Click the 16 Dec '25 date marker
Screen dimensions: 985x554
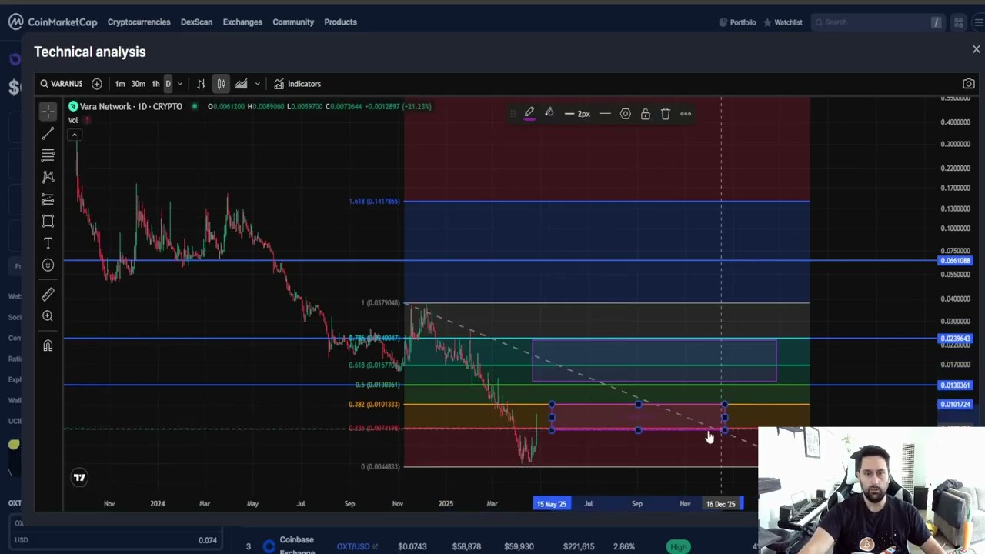click(721, 504)
